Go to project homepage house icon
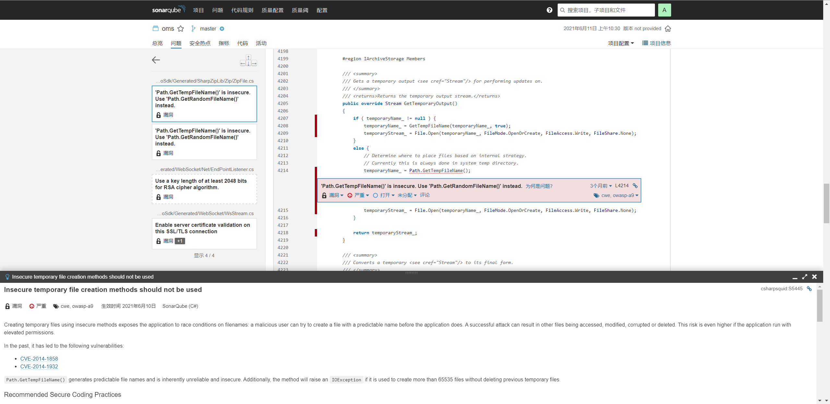 (x=668, y=29)
